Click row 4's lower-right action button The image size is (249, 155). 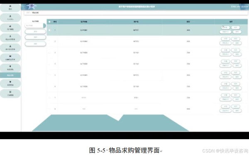237,66
